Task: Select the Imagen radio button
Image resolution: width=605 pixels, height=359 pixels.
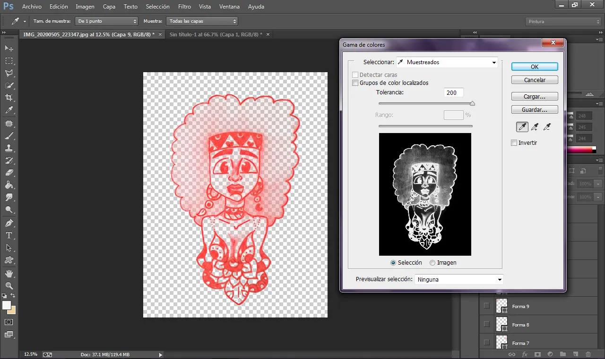Action: 432,263
